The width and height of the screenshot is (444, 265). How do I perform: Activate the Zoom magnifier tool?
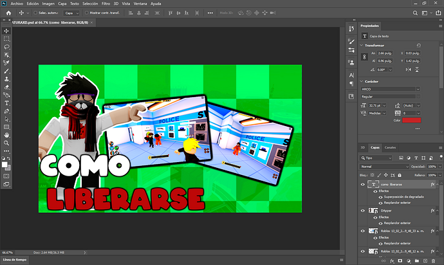6,143
